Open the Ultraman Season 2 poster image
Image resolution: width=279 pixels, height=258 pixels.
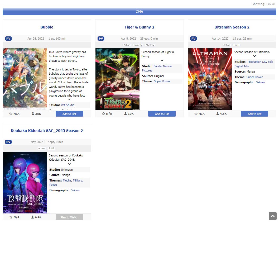[210, 79]
